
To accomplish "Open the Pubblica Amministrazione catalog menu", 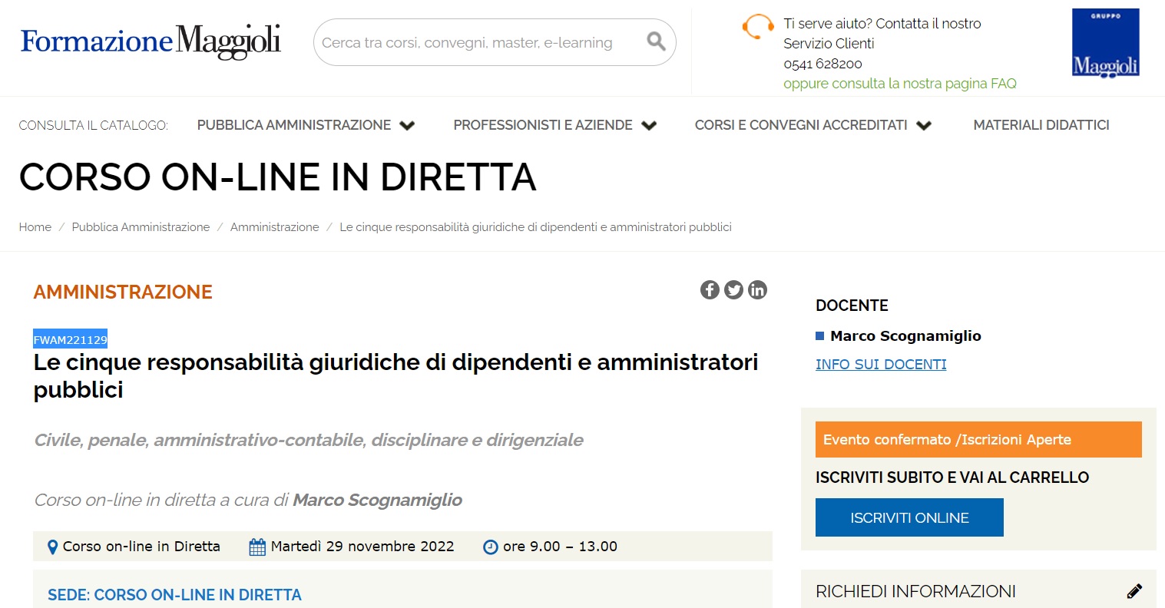I will (x=294, y=125).
